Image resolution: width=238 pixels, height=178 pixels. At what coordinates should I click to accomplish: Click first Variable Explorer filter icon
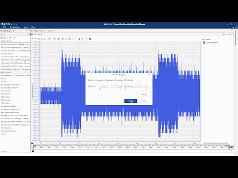pos(1,38)
